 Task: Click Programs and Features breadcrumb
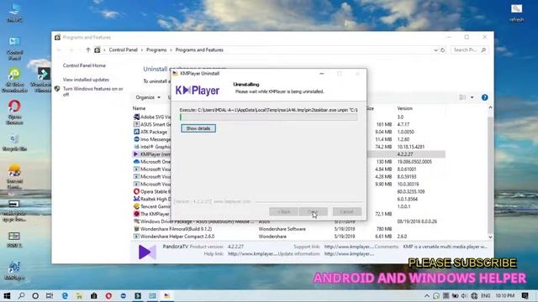(x=199, y=50)
